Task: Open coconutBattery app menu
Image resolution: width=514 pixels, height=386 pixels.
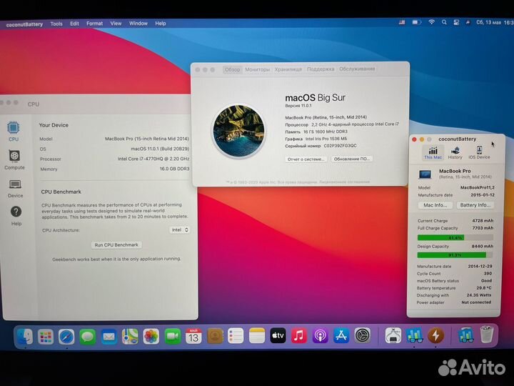Action: 24,24
